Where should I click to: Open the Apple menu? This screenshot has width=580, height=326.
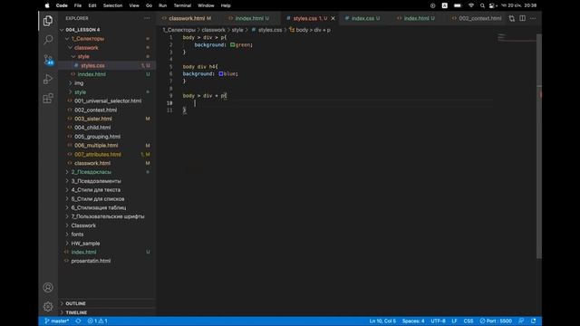pos(47,5)
